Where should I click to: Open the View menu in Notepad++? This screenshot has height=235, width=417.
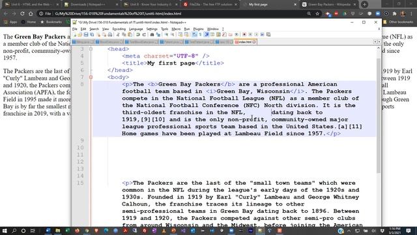tap(106, 29)
